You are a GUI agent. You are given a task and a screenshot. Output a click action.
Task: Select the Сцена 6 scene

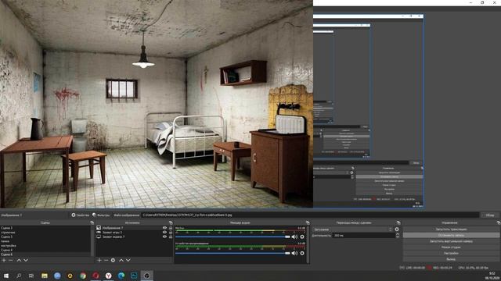[45, 254]
